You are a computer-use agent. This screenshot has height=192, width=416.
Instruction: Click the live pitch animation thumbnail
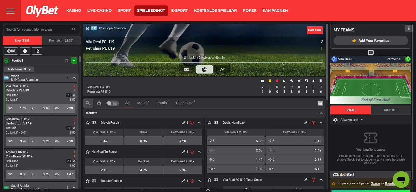tap(371, 83)
